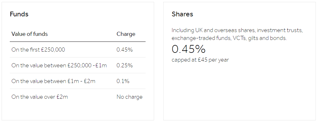Viewport: 318px width, 122px height.
Task: Click the Including UK and overseas shares description
Action: pyautogui.click(x=237, y=34)
